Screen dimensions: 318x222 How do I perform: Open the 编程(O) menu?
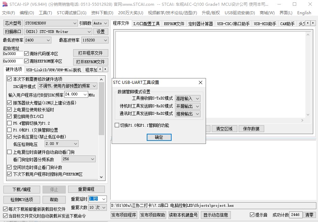tap(27, 13)
